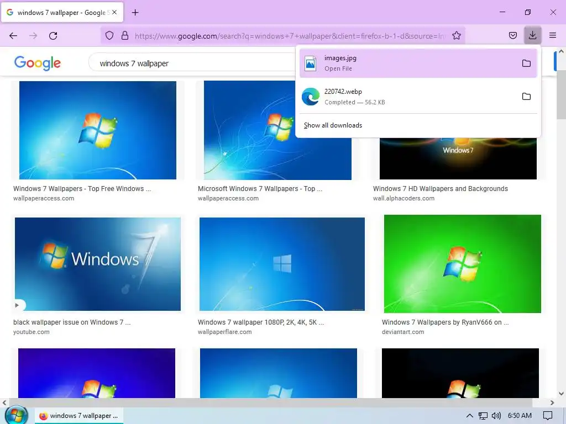The width and height of the screenshot is (566, 424).
Task: Click the 6:50 AM clock
Action: (520, 416)
